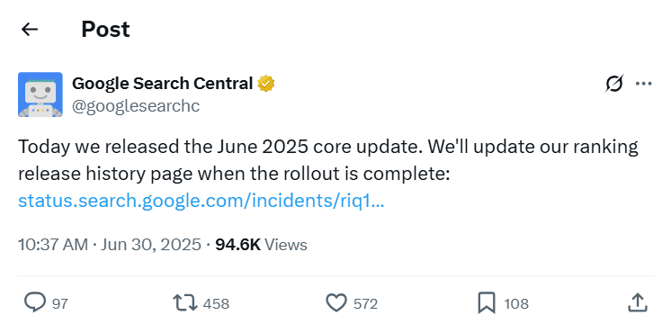The image size is (671, 333).
Task: Bookmark this post with bookmark icon
Action: click(x=487, y=303)
